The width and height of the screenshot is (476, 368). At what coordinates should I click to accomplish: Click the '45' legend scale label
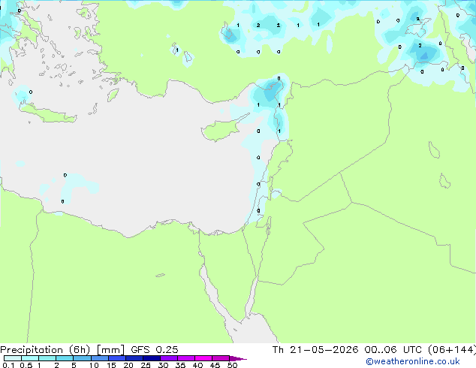pos(215,365)
